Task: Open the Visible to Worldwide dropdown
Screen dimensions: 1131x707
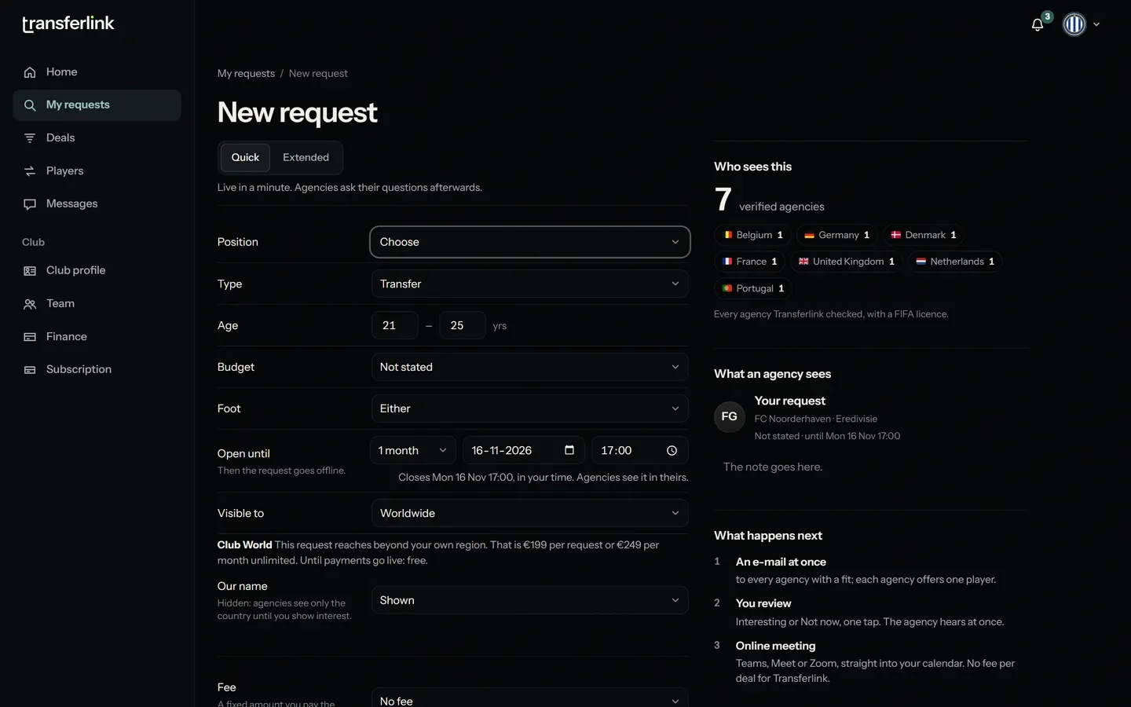Action: pos(530,513)
